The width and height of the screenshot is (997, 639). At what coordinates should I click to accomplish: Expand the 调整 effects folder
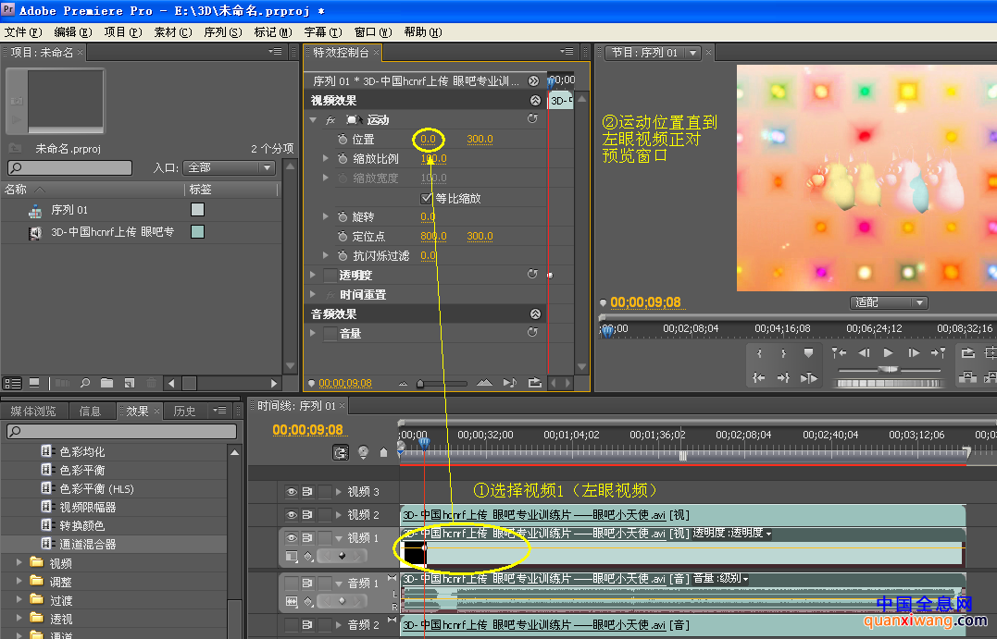(x=20, y=581)
